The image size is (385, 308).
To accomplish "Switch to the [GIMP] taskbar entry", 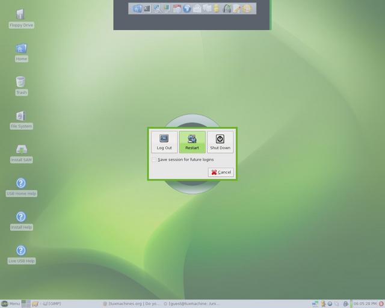I will click(52, 304).
